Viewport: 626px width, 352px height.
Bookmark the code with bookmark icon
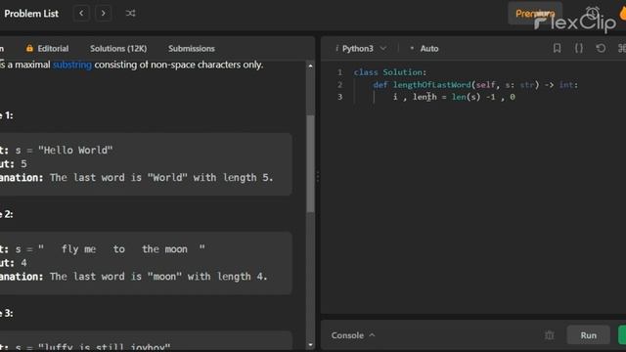[x=557, y=48]
